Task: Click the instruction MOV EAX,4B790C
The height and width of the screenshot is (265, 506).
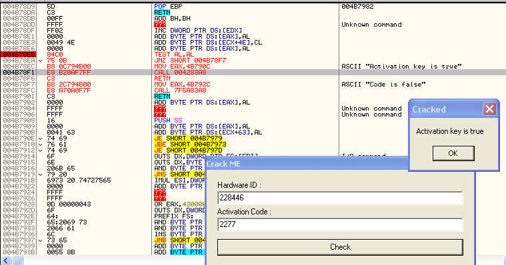Action: [x=182, y=67]
